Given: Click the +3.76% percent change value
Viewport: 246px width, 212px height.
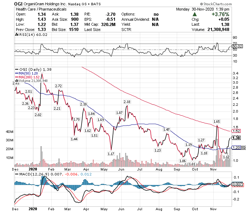Looking at the screenshot, I should [220, 14].
